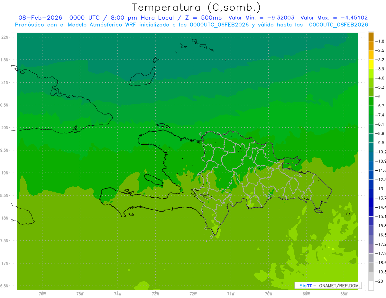Click the '-4.6' colorbar value
Image resolution: width=386 pixels, height=298 pixels.
380,78
